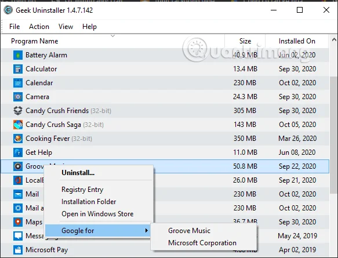338x258 pixels.
Task: Click the 24.3 MB size value
Action: (245, 97)
